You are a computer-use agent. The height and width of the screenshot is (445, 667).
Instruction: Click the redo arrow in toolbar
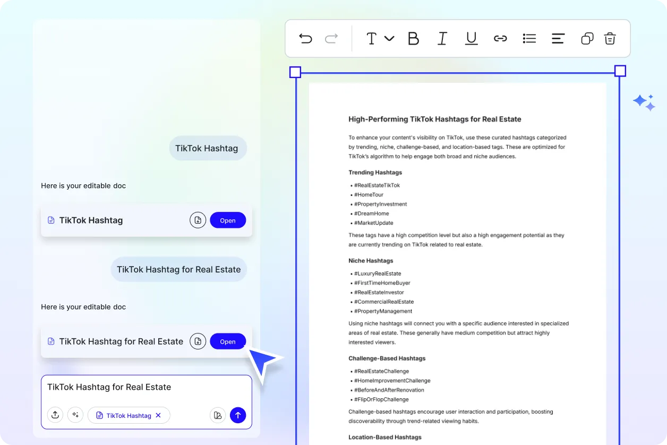331,39
